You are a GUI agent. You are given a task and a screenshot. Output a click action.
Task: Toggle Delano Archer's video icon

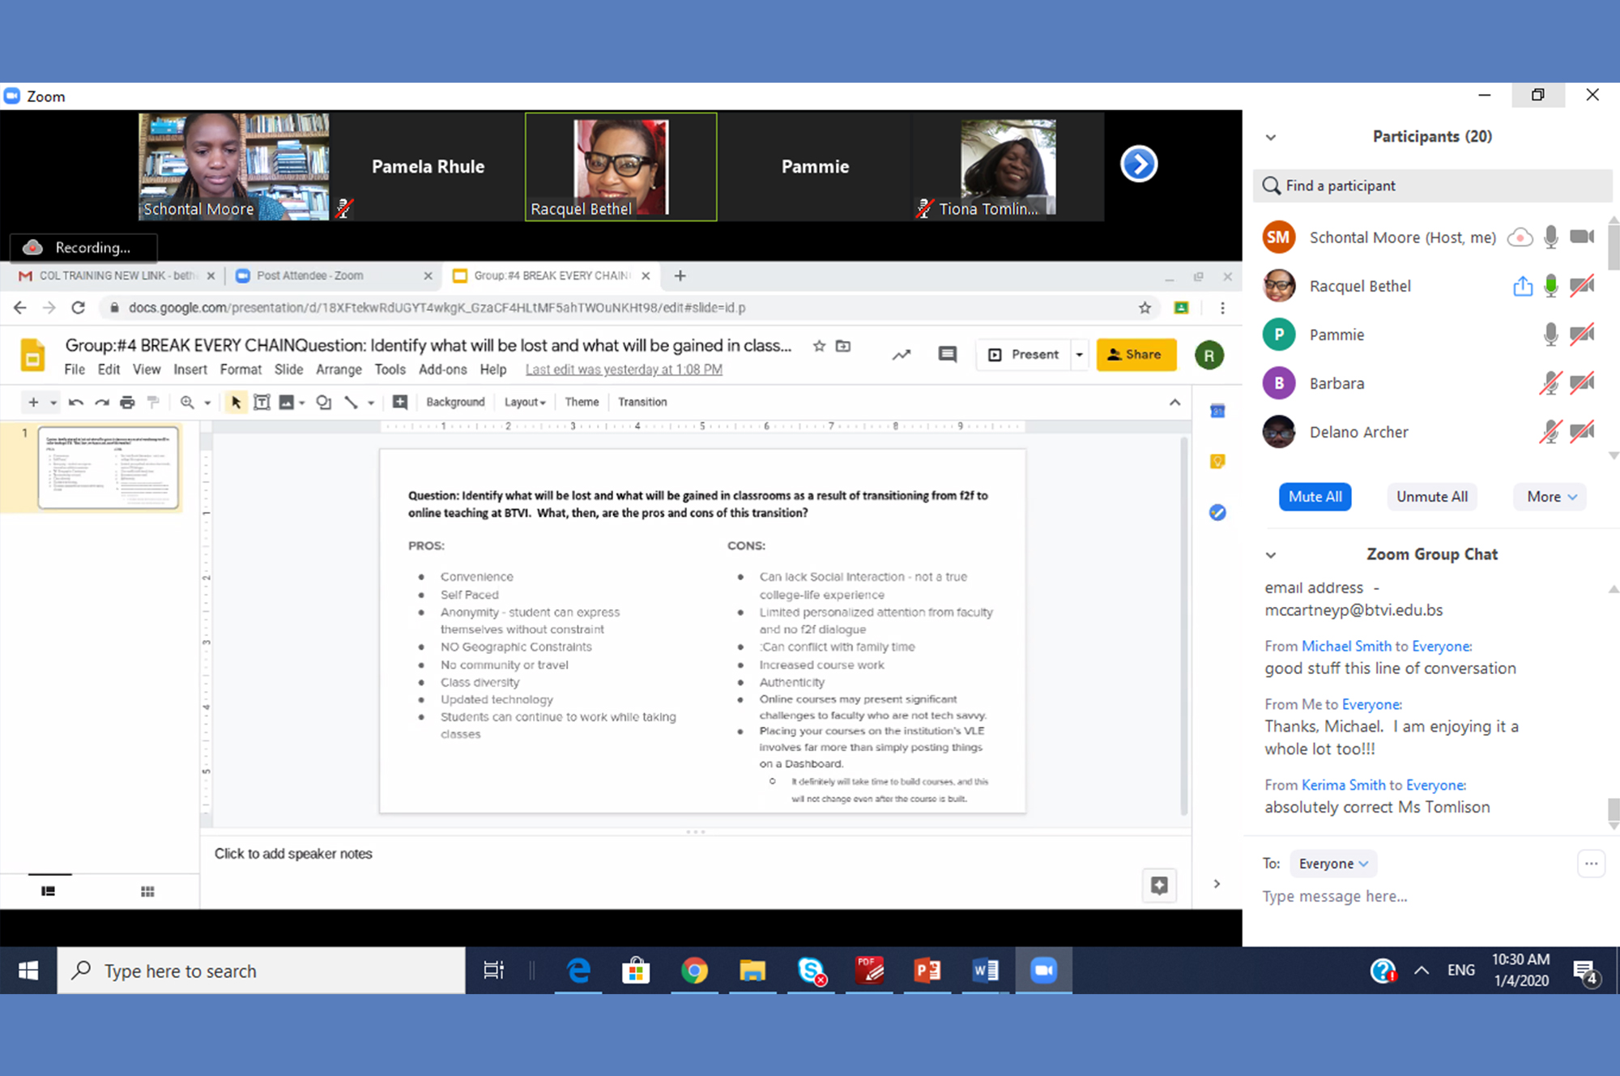coord(1582,431)
